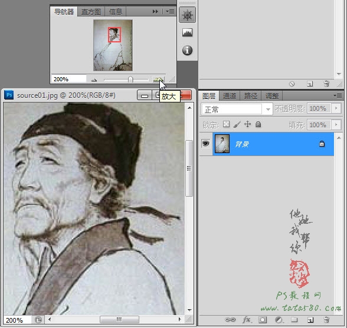Select the 图层 tab
The height and width of the screenshot is (328, 347).
coord(209,96)
